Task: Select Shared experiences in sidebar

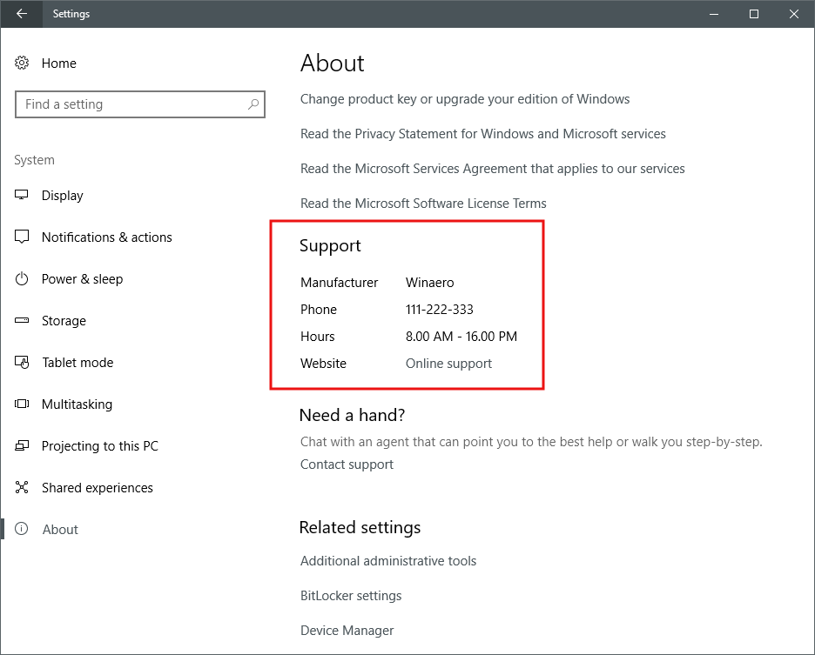Action: 97,488
